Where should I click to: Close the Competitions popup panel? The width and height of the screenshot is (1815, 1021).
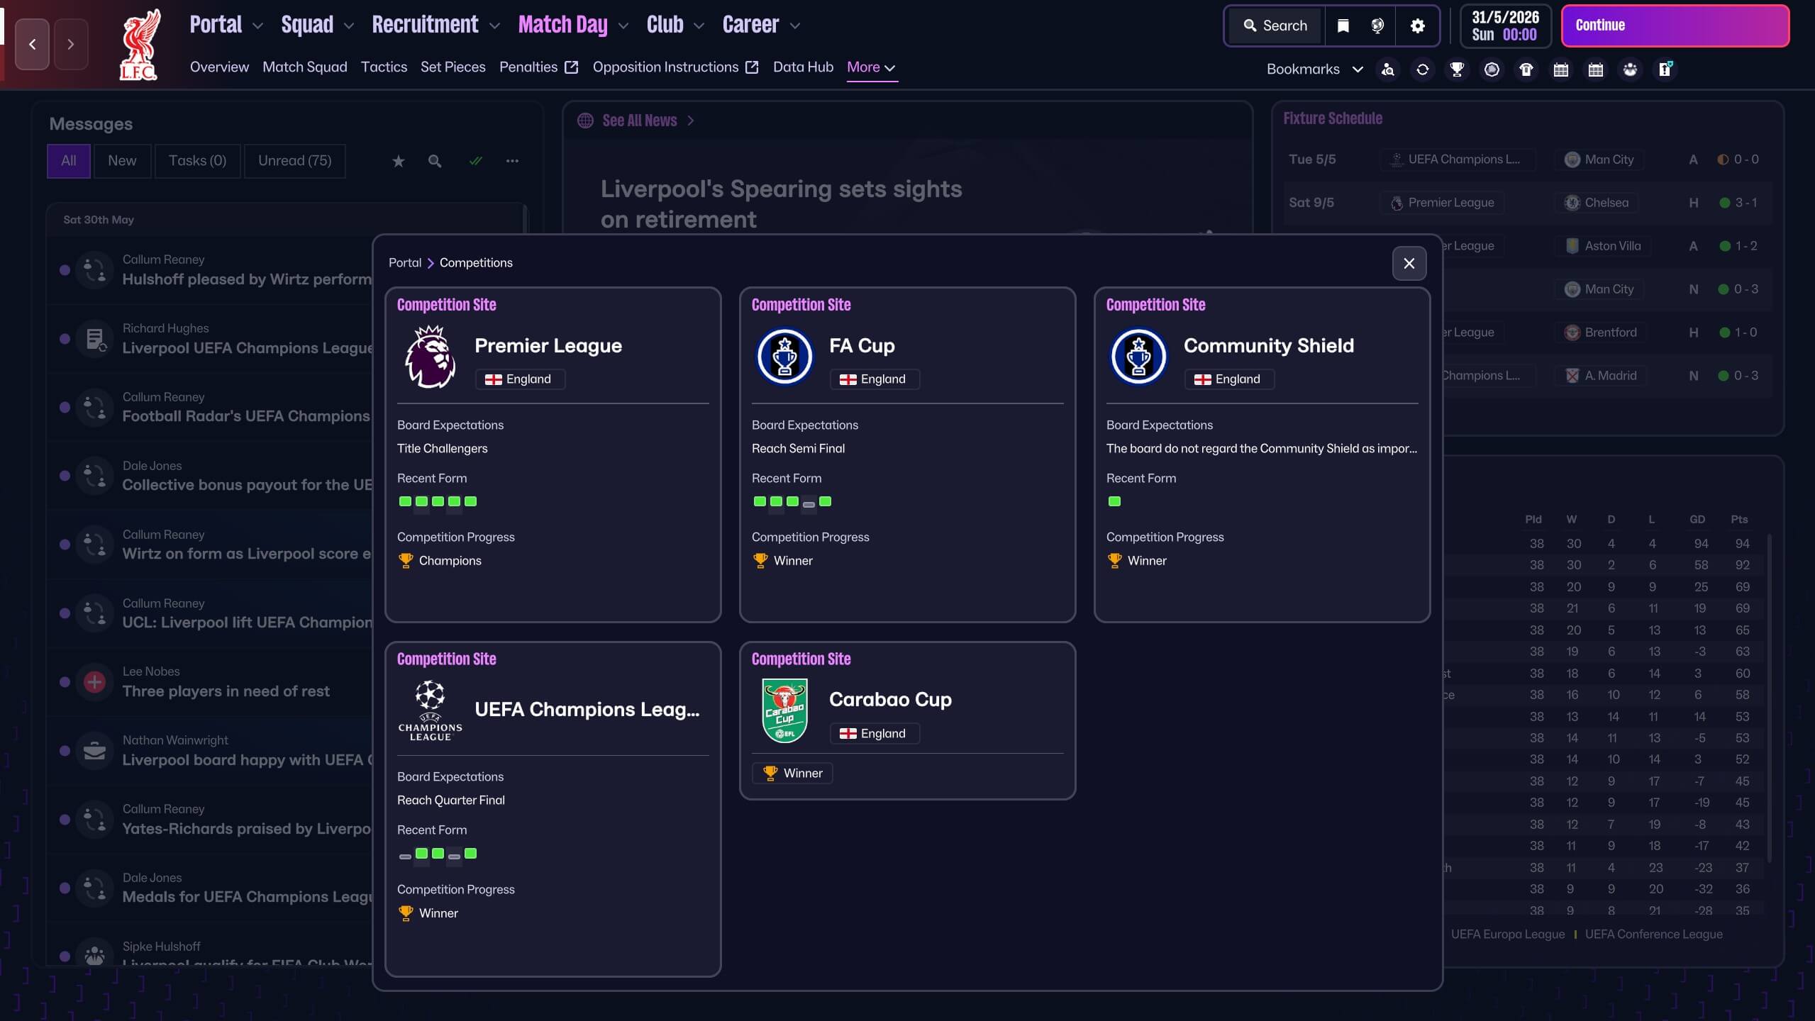(1409, 264)
